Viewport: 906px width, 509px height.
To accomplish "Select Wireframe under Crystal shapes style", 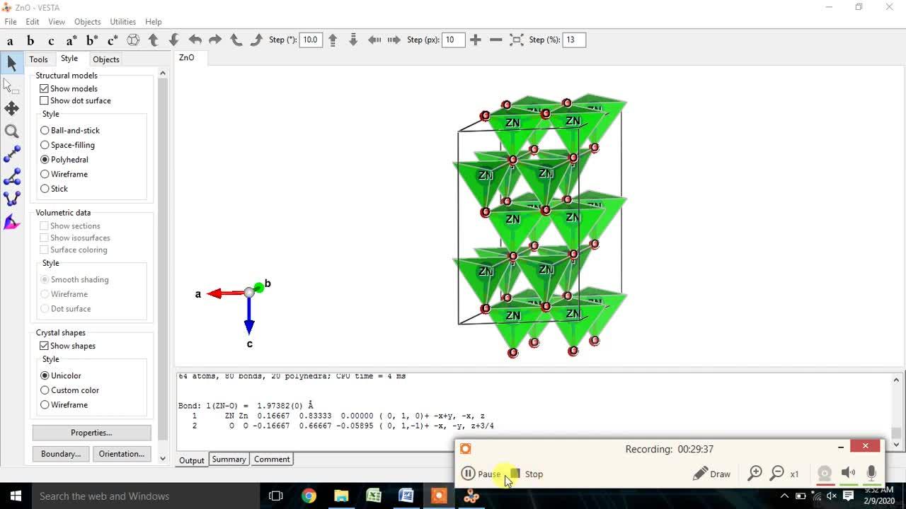I will pyautogui.click(x=45, y=405).
